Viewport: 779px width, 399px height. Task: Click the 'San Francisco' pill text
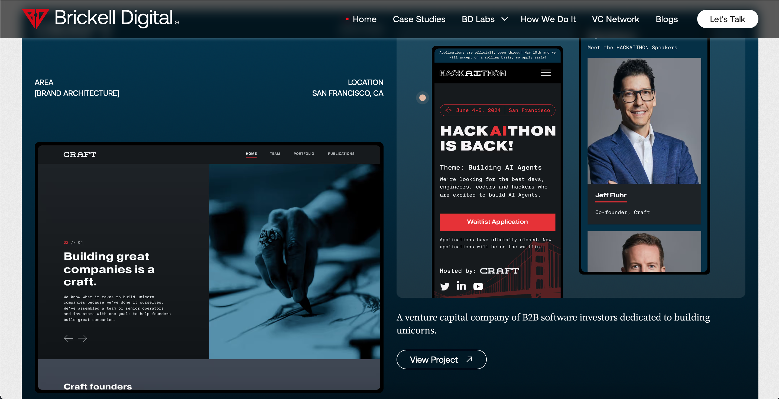pos(529,110)
